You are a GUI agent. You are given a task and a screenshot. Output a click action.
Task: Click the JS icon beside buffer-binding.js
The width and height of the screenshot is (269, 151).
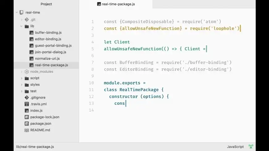[x=32, y=33]
